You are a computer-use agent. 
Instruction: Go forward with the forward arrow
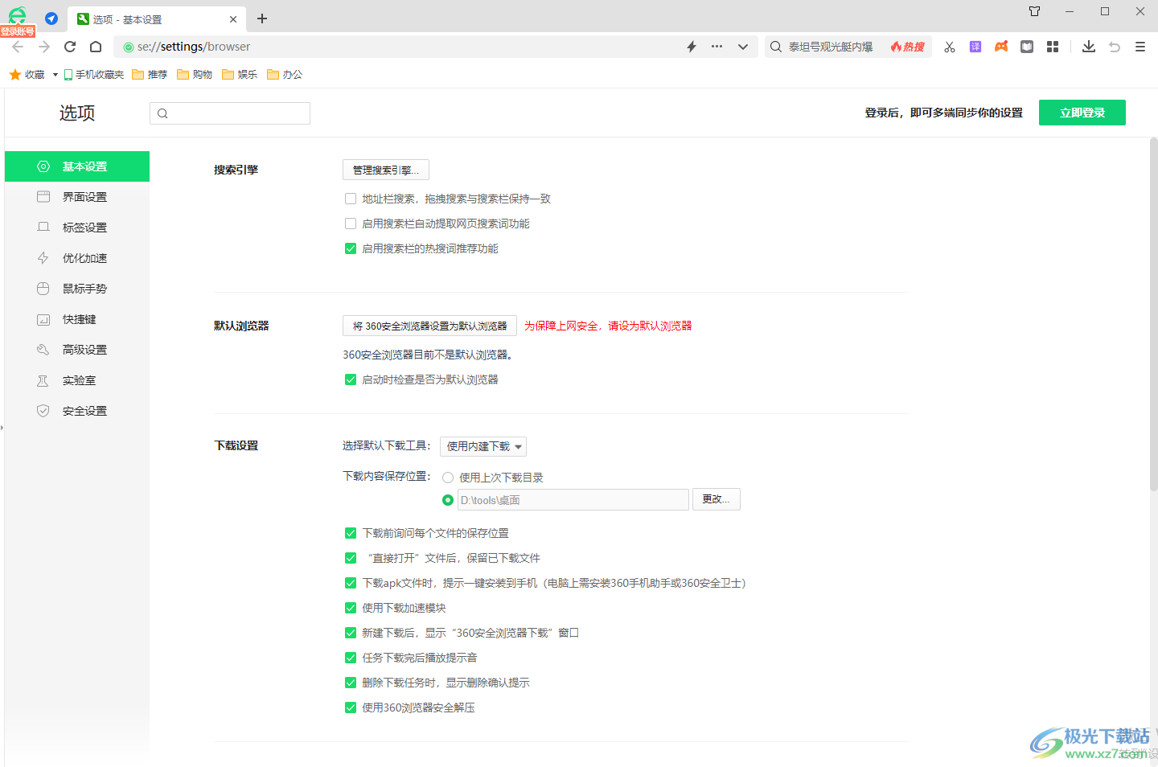(44, 47)
